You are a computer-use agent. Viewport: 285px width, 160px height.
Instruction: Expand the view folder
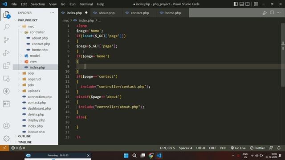(33, 61)
